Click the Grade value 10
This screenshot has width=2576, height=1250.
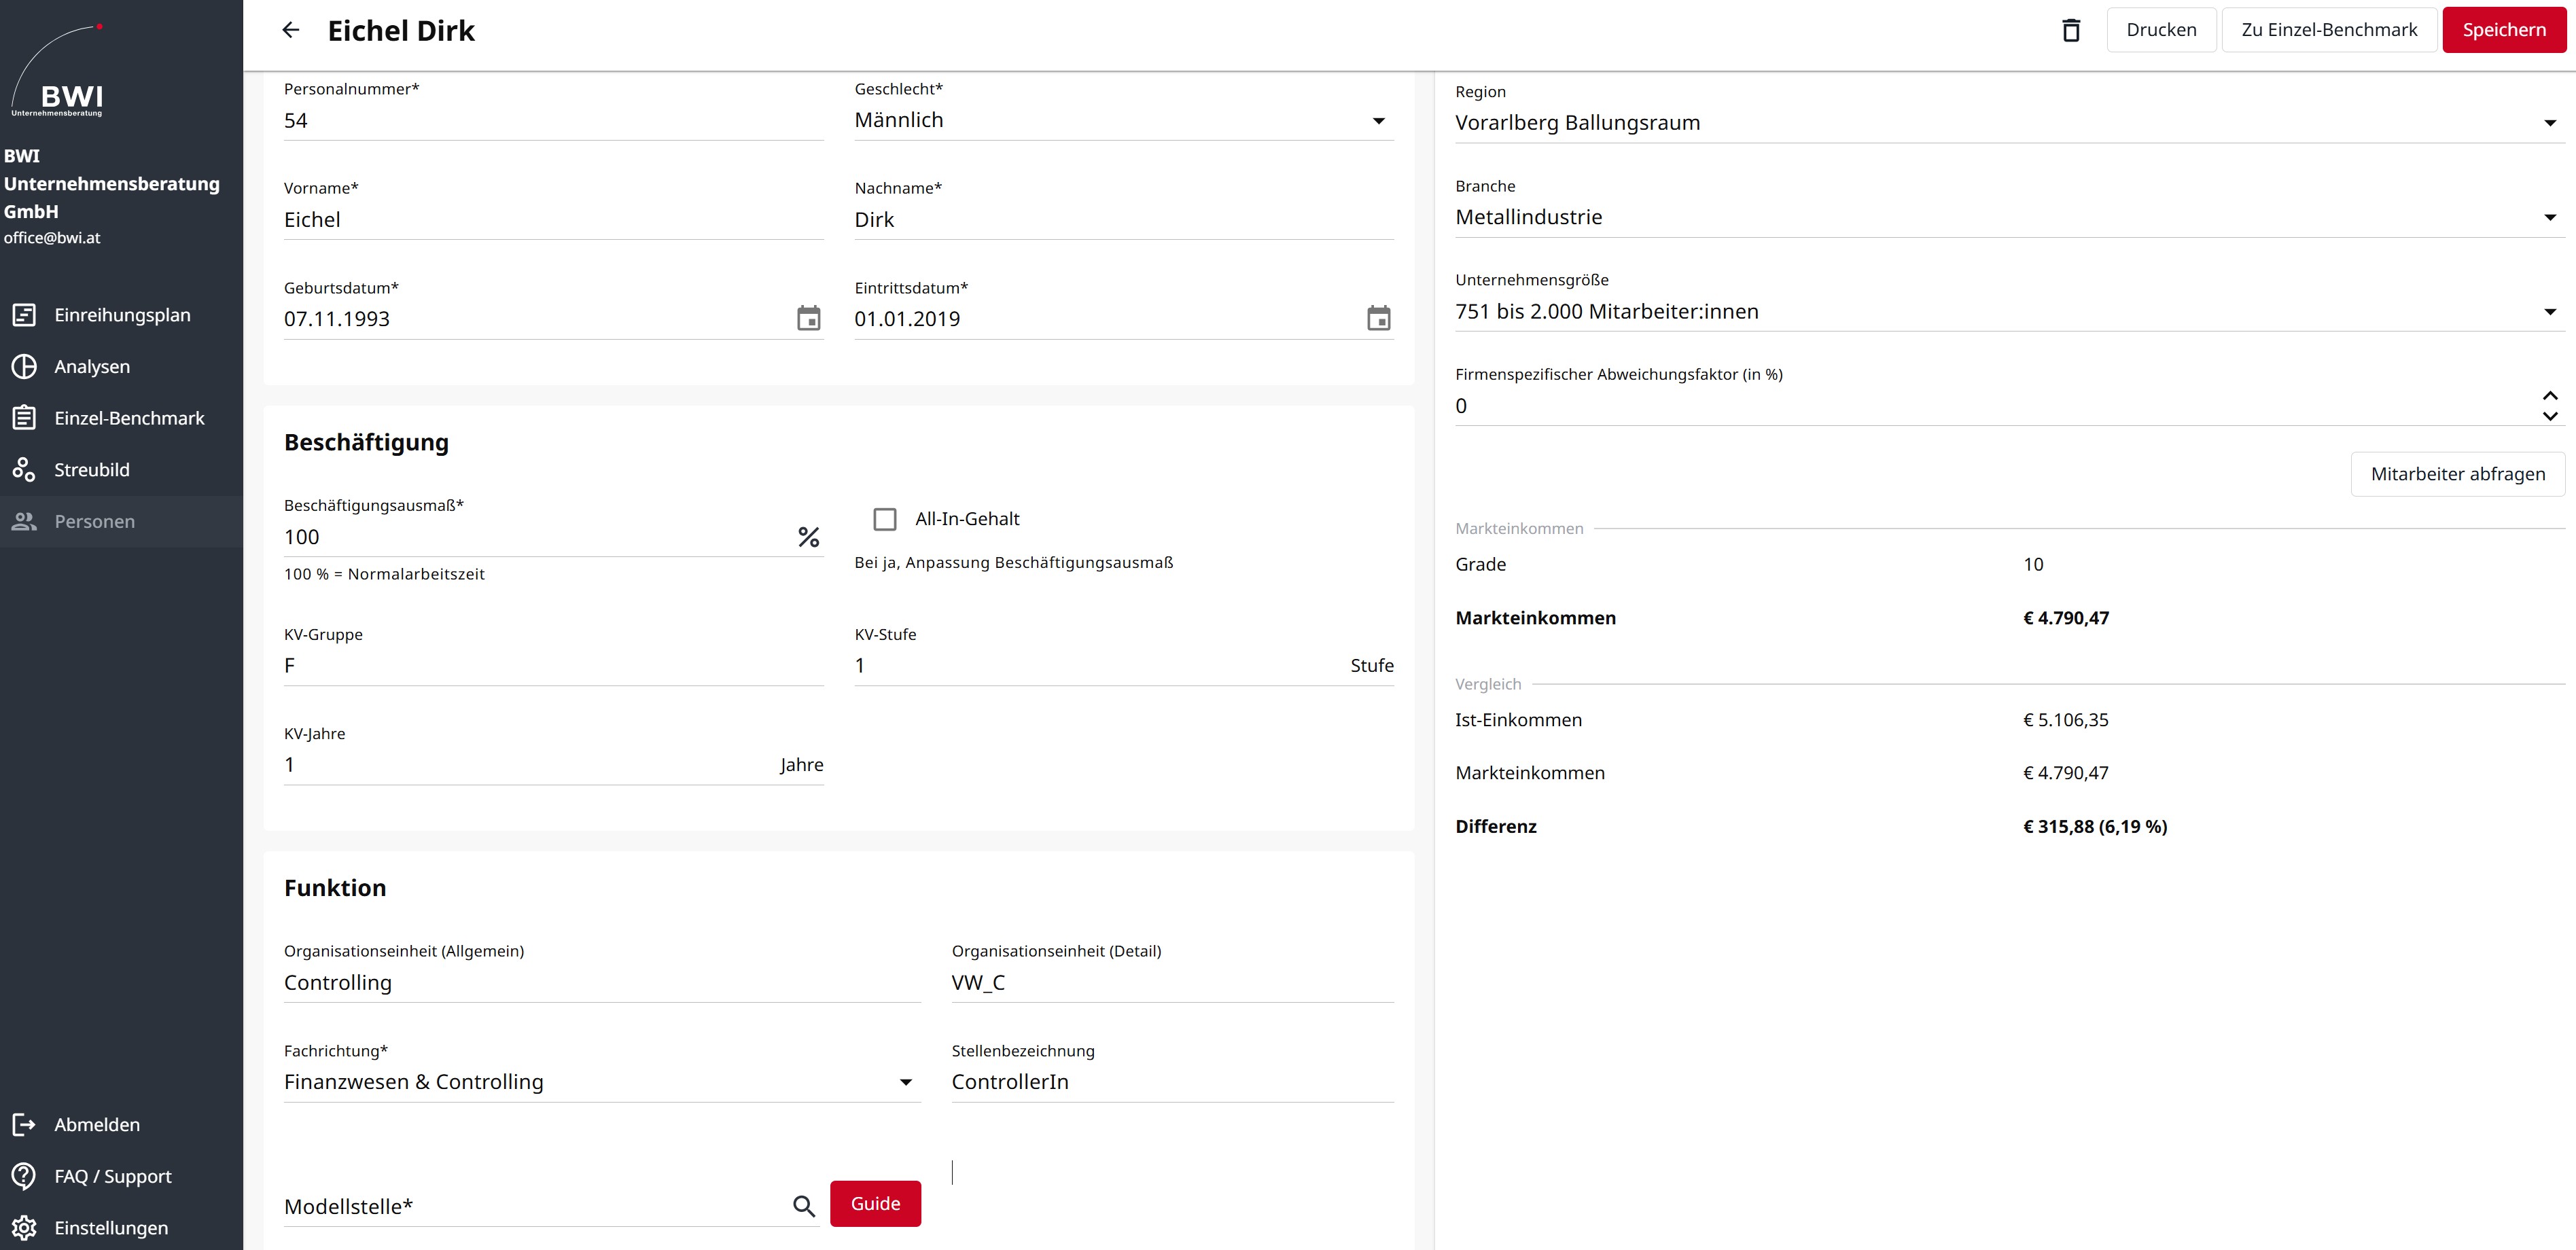pos(2033,565)
